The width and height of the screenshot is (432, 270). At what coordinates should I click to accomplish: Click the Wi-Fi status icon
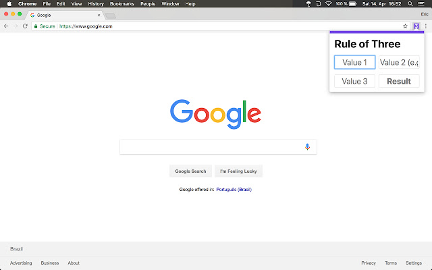coord(328,4)
